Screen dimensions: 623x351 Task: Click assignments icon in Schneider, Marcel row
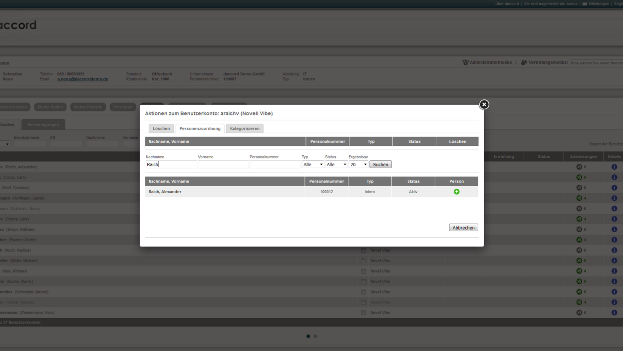[579, 292]
